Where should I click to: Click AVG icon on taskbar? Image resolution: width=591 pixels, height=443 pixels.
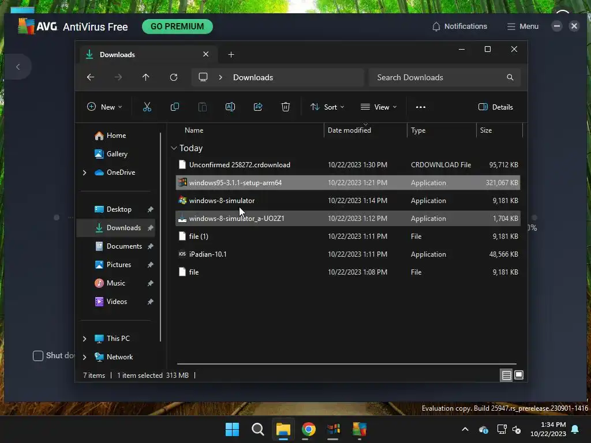(359, 429)
